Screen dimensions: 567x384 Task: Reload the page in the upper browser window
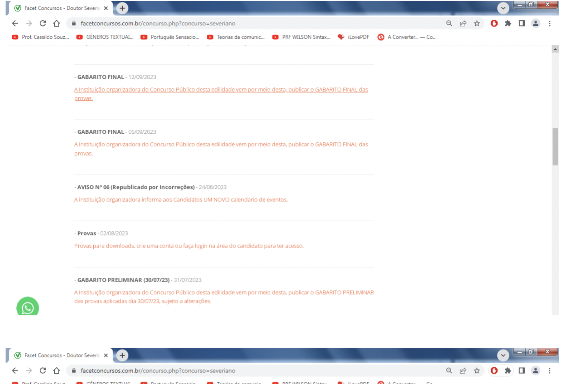click(42, 23)
